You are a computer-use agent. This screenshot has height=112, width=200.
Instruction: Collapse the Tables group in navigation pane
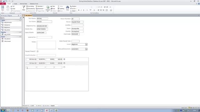tap(20, 20)
